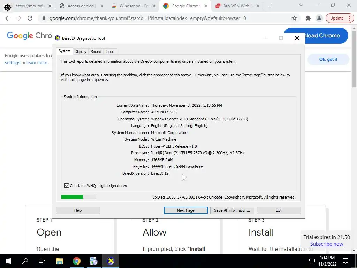Click the 'DirectX 12' version value
Image resolution: width=357 pixels, height=268 pixels.
160,173
